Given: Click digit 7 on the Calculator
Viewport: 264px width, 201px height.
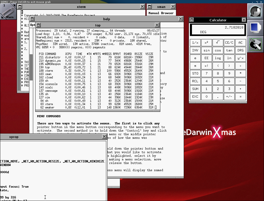Looking at the screenshot, I should click(x=206, y=74).
